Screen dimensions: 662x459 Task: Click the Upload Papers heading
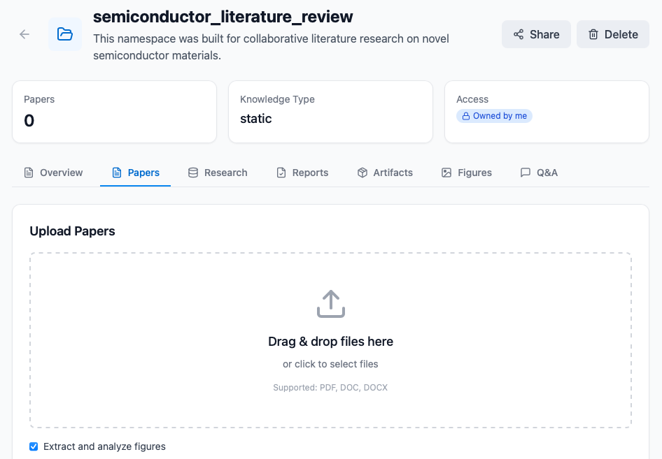[72, 231]
